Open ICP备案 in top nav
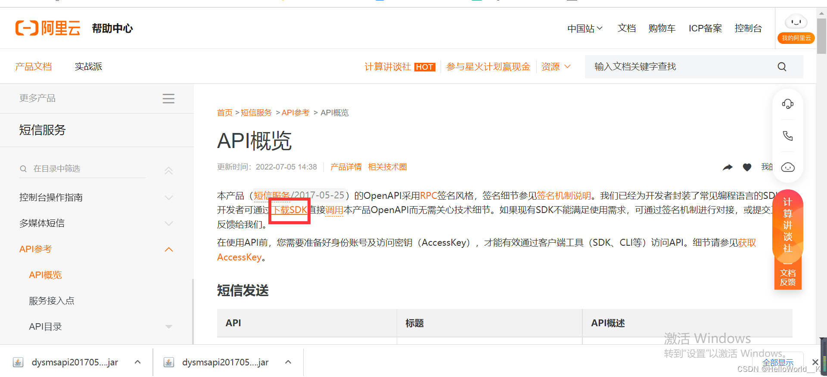Screen dimensions: 827x377 (705, 28)
